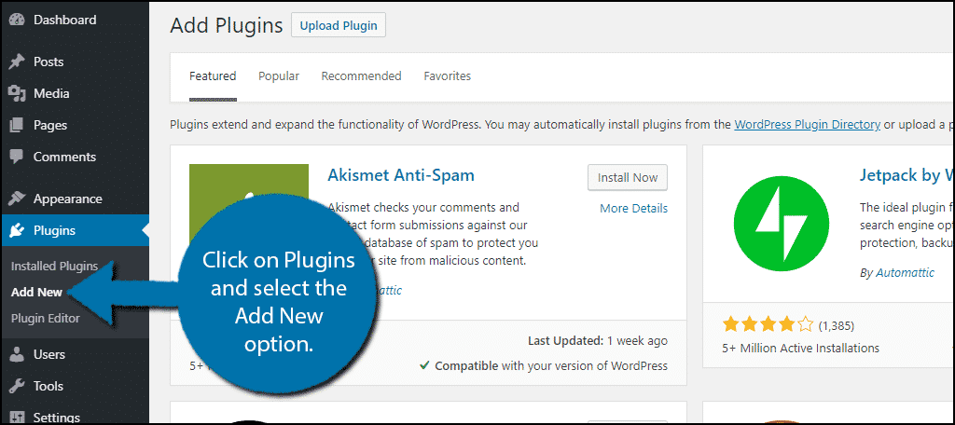Click the Pages icon in sidebar

17,126
